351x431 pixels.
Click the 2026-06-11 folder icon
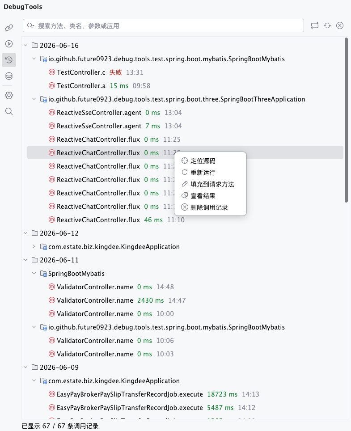pyautogui.click(x=35, y=260)
